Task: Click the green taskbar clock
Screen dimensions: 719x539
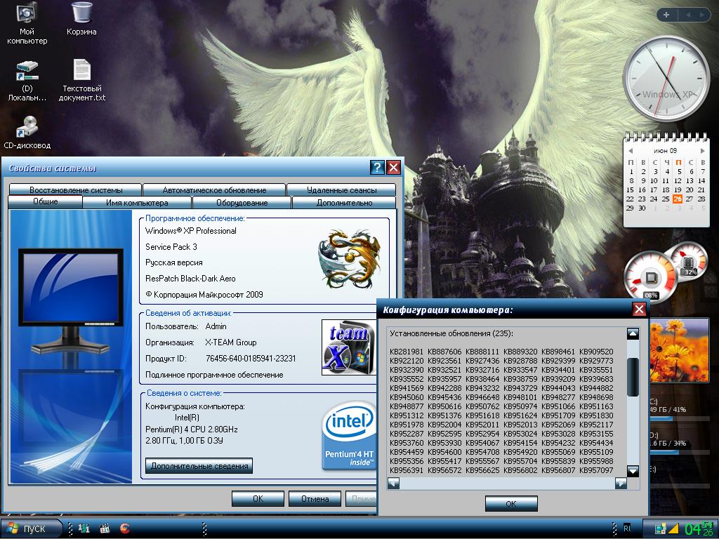Action: (x=699, y=529)
